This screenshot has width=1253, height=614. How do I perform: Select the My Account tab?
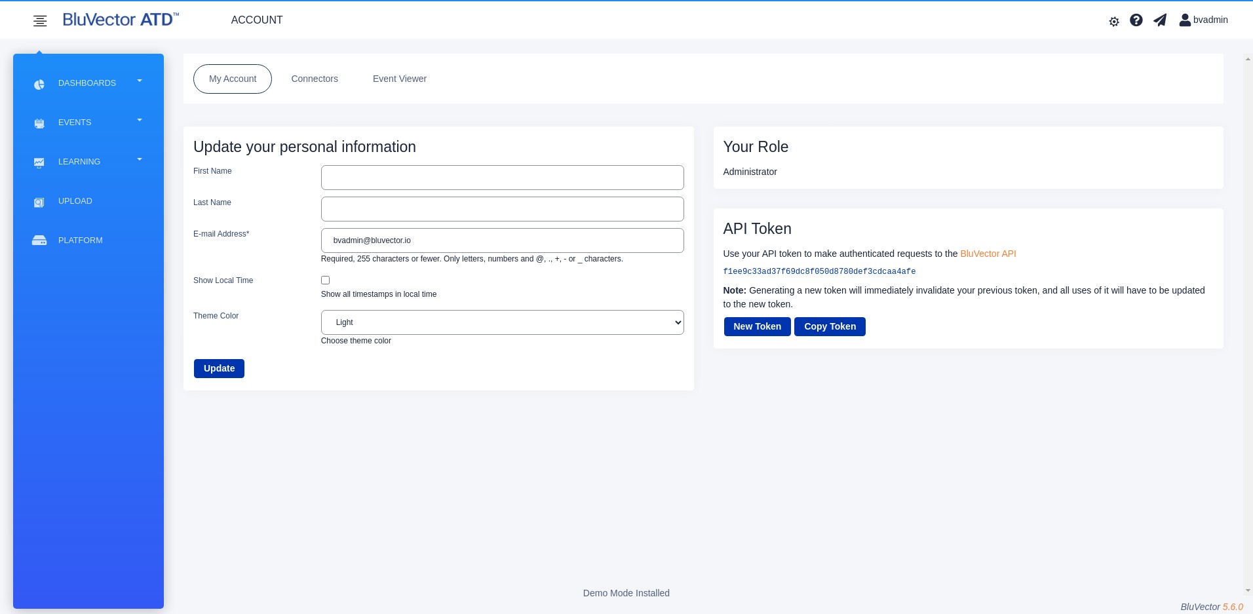click(x=233, y=79)
